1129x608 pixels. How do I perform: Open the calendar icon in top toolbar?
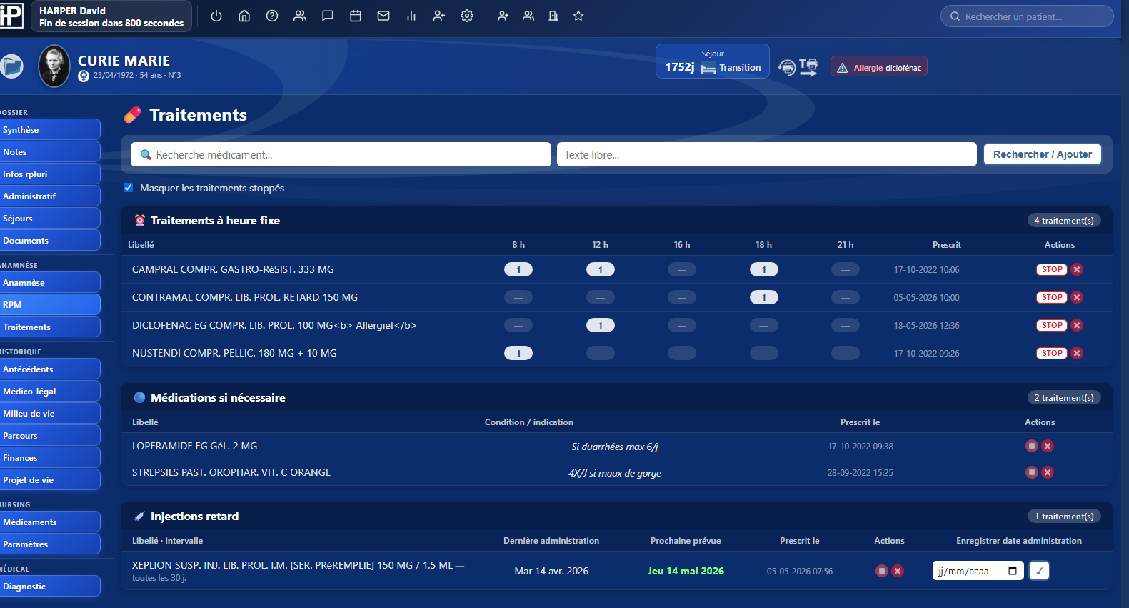pyautogui.click(x=356, y=16)
